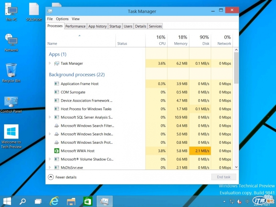Click the Microsoft Windows Search Indexer icon
Viewport: 276px width, 207px height.
pyautogui.click(x=57, y=134)
